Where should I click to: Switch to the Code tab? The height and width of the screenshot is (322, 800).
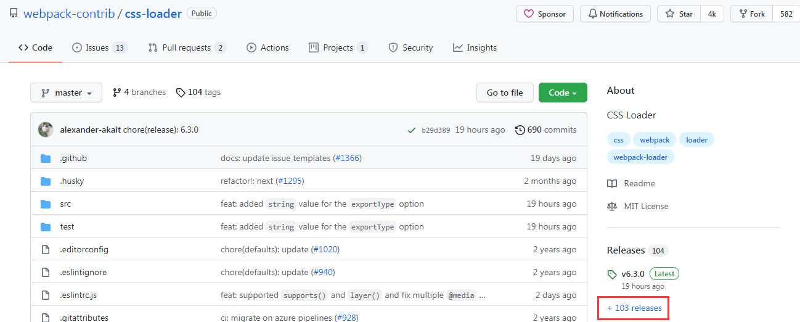pyautogui.click(x=35, y=47)
